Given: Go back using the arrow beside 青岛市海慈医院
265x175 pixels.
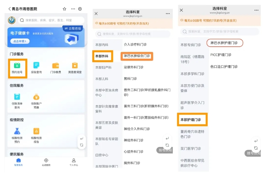Looking at the screenshot, I should tap(9, 9).
